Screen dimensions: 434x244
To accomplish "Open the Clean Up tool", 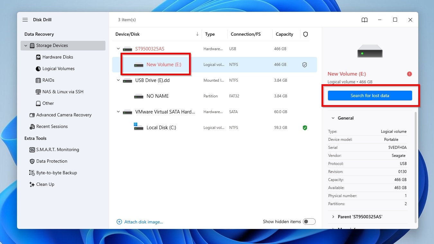I will [45, 184].
